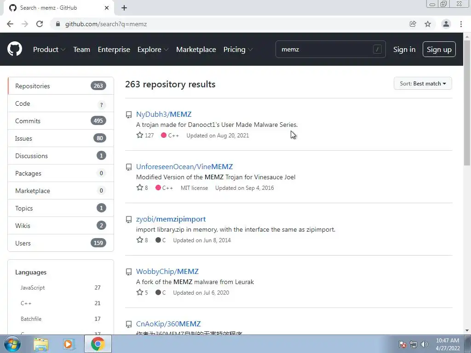Viewport: 471px width, 353px height.
Task: Select the Wikis search filter
Action: (x=61, y=225)
